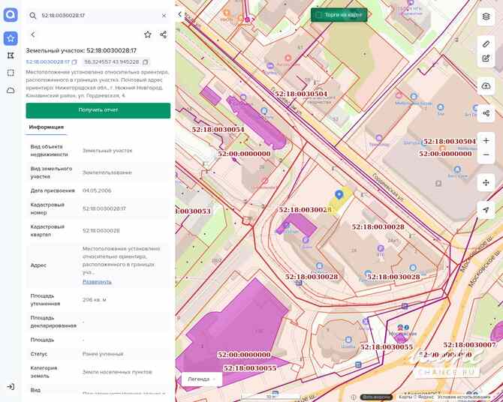Click the map info icon near the attribution
503x402 pixels.
(354, 397)
